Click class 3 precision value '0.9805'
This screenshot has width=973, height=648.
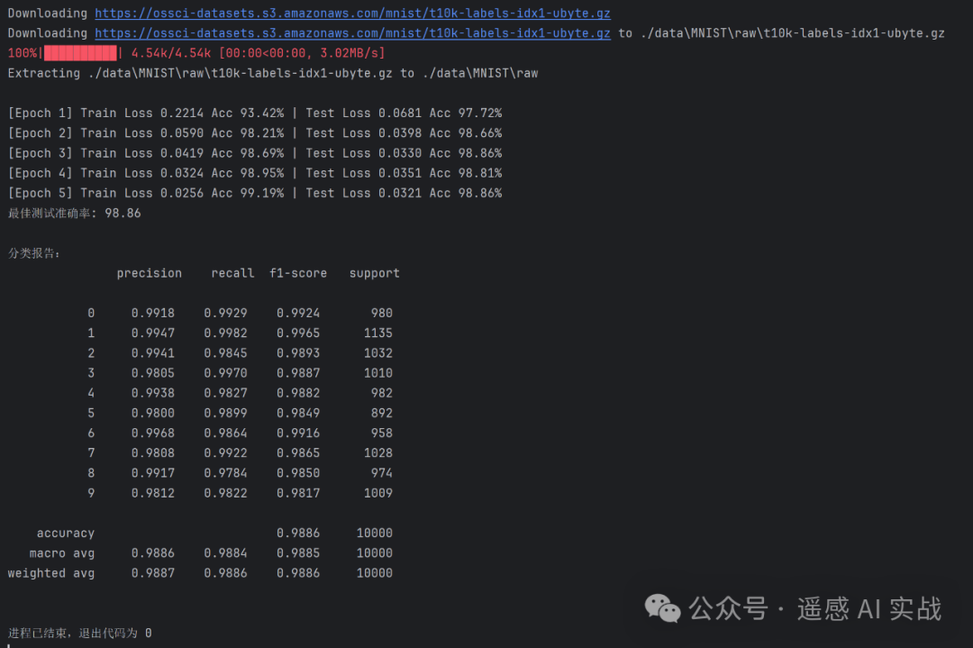click(x=152, y=373)
